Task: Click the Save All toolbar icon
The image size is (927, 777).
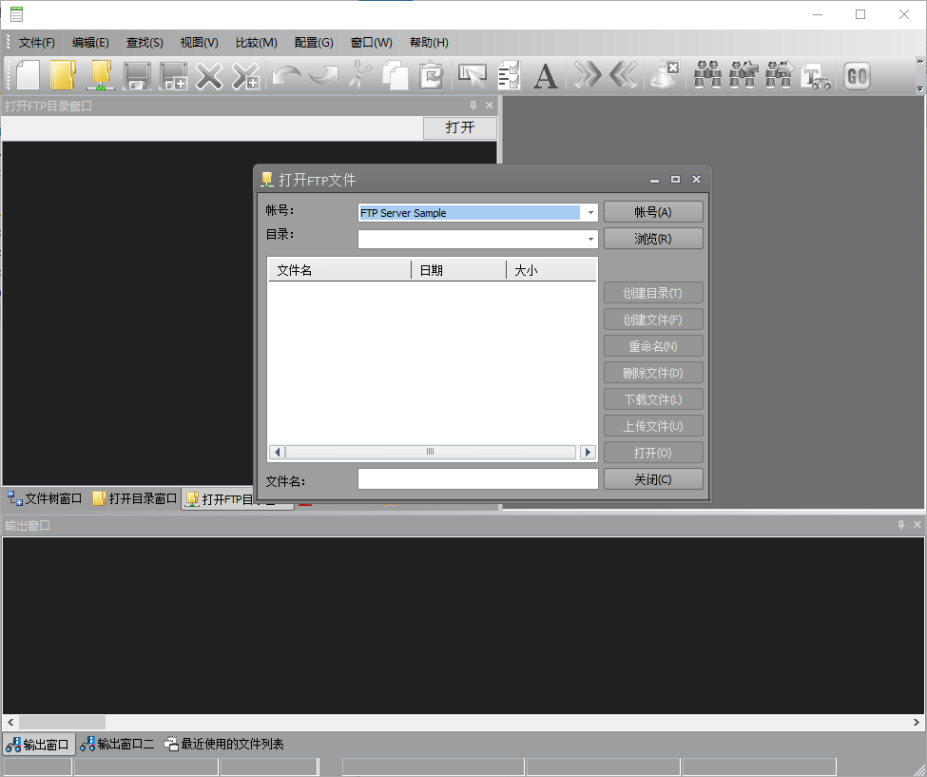Action: (x=172, y=75)
